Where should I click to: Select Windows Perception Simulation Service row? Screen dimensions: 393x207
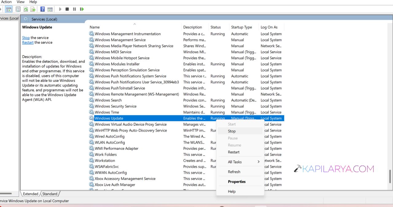186,70
